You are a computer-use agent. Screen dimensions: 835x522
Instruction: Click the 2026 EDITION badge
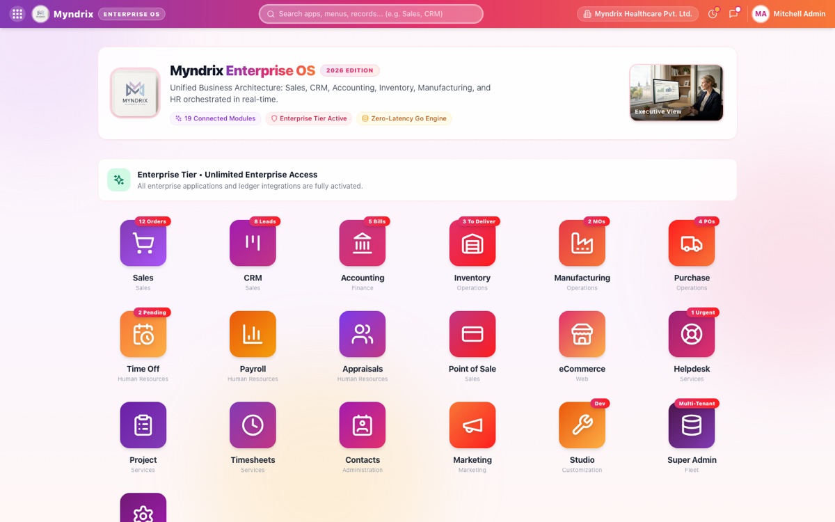[349, 70]
